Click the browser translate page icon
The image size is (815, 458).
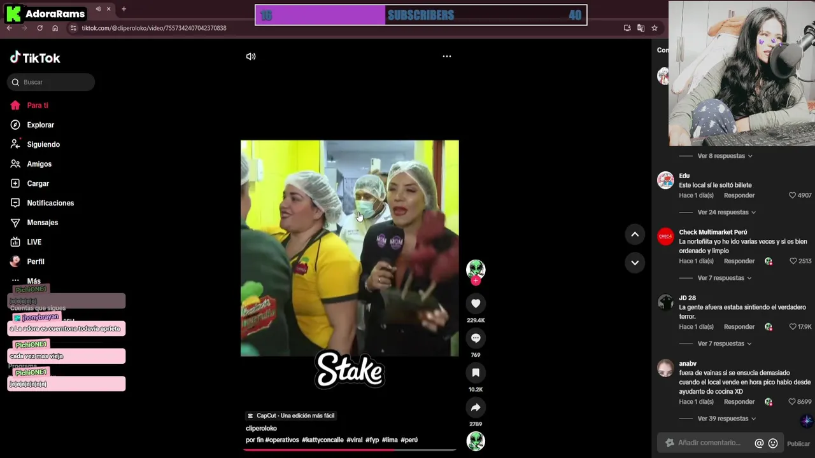[x=641, y=28]
